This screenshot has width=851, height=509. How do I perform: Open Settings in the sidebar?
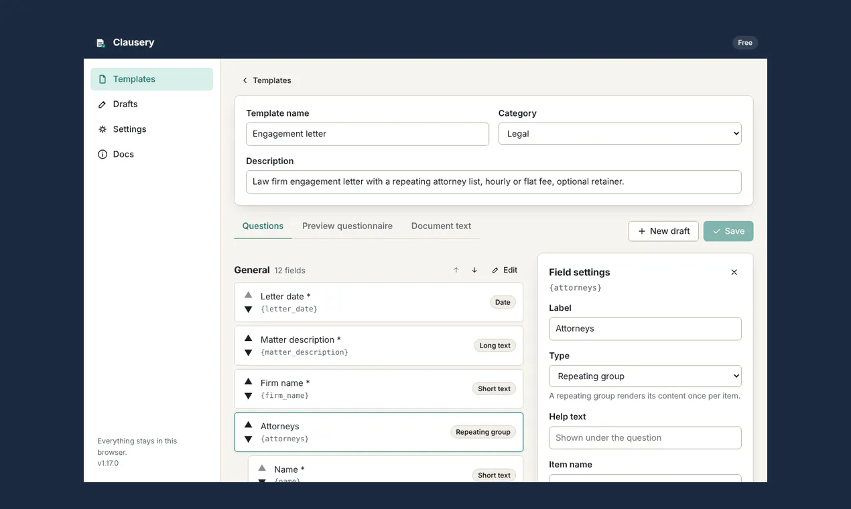pos(151,129)
